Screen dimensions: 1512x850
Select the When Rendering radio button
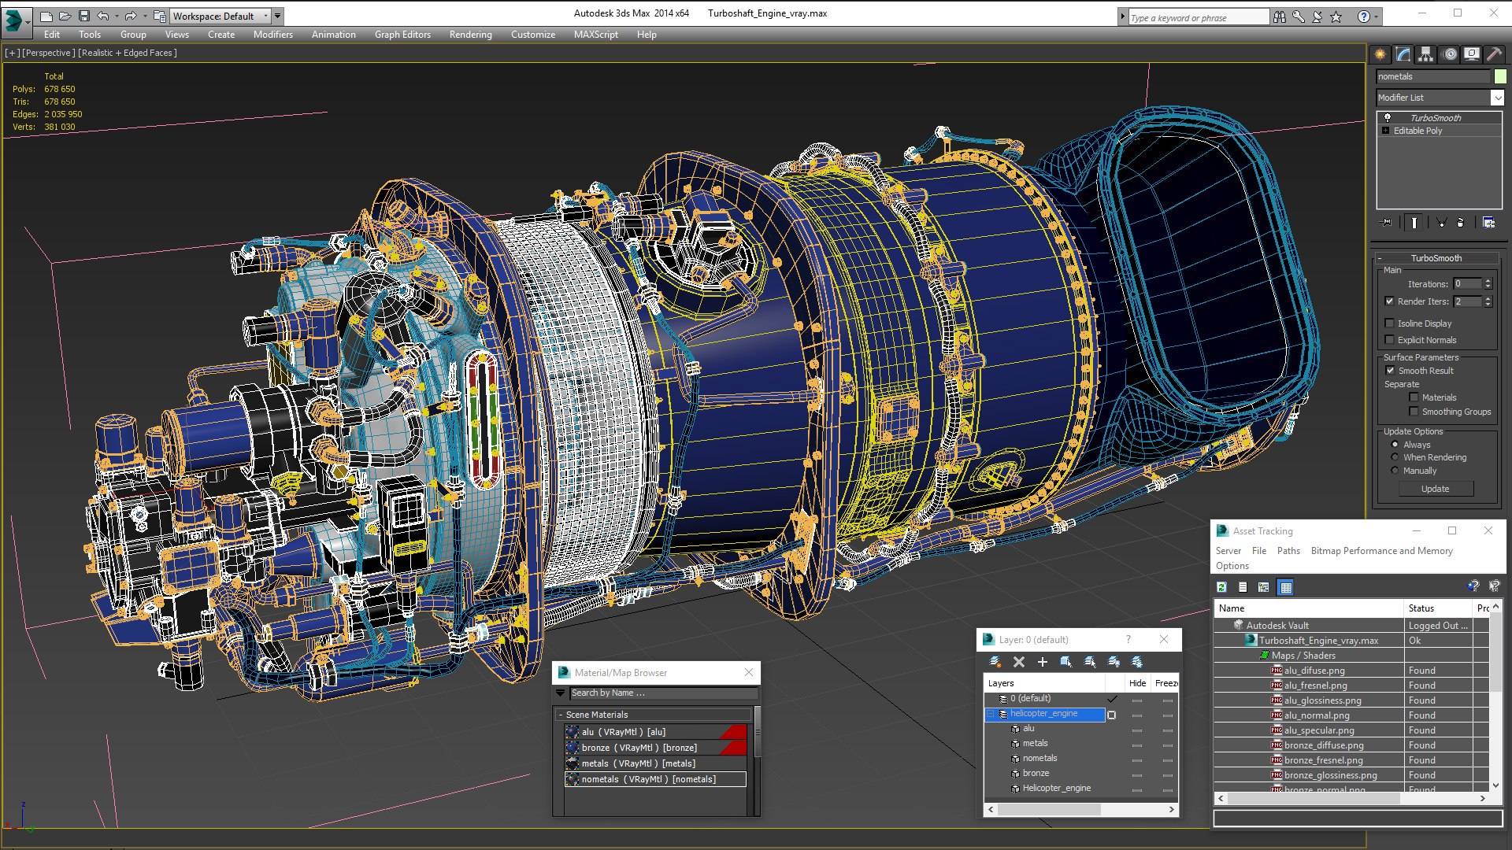[x=1395, y=457]
